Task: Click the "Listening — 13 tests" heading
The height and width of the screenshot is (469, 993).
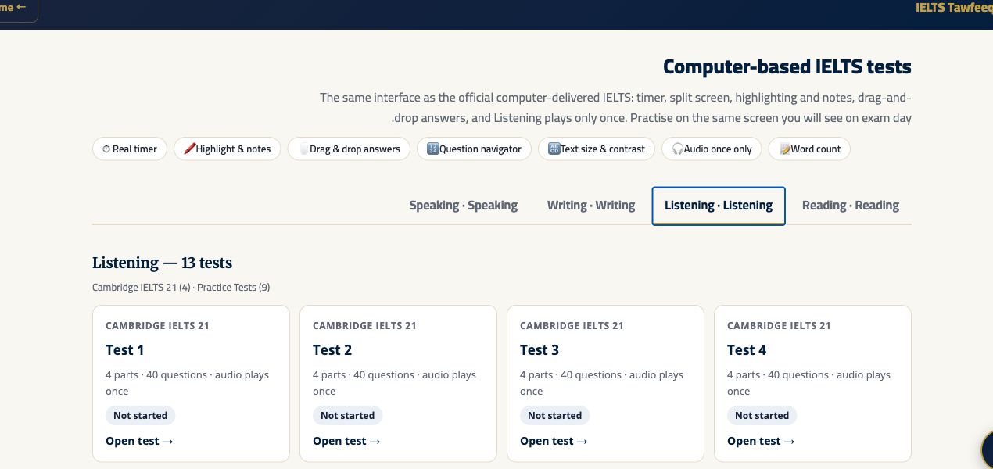Action: pos(163,263)
